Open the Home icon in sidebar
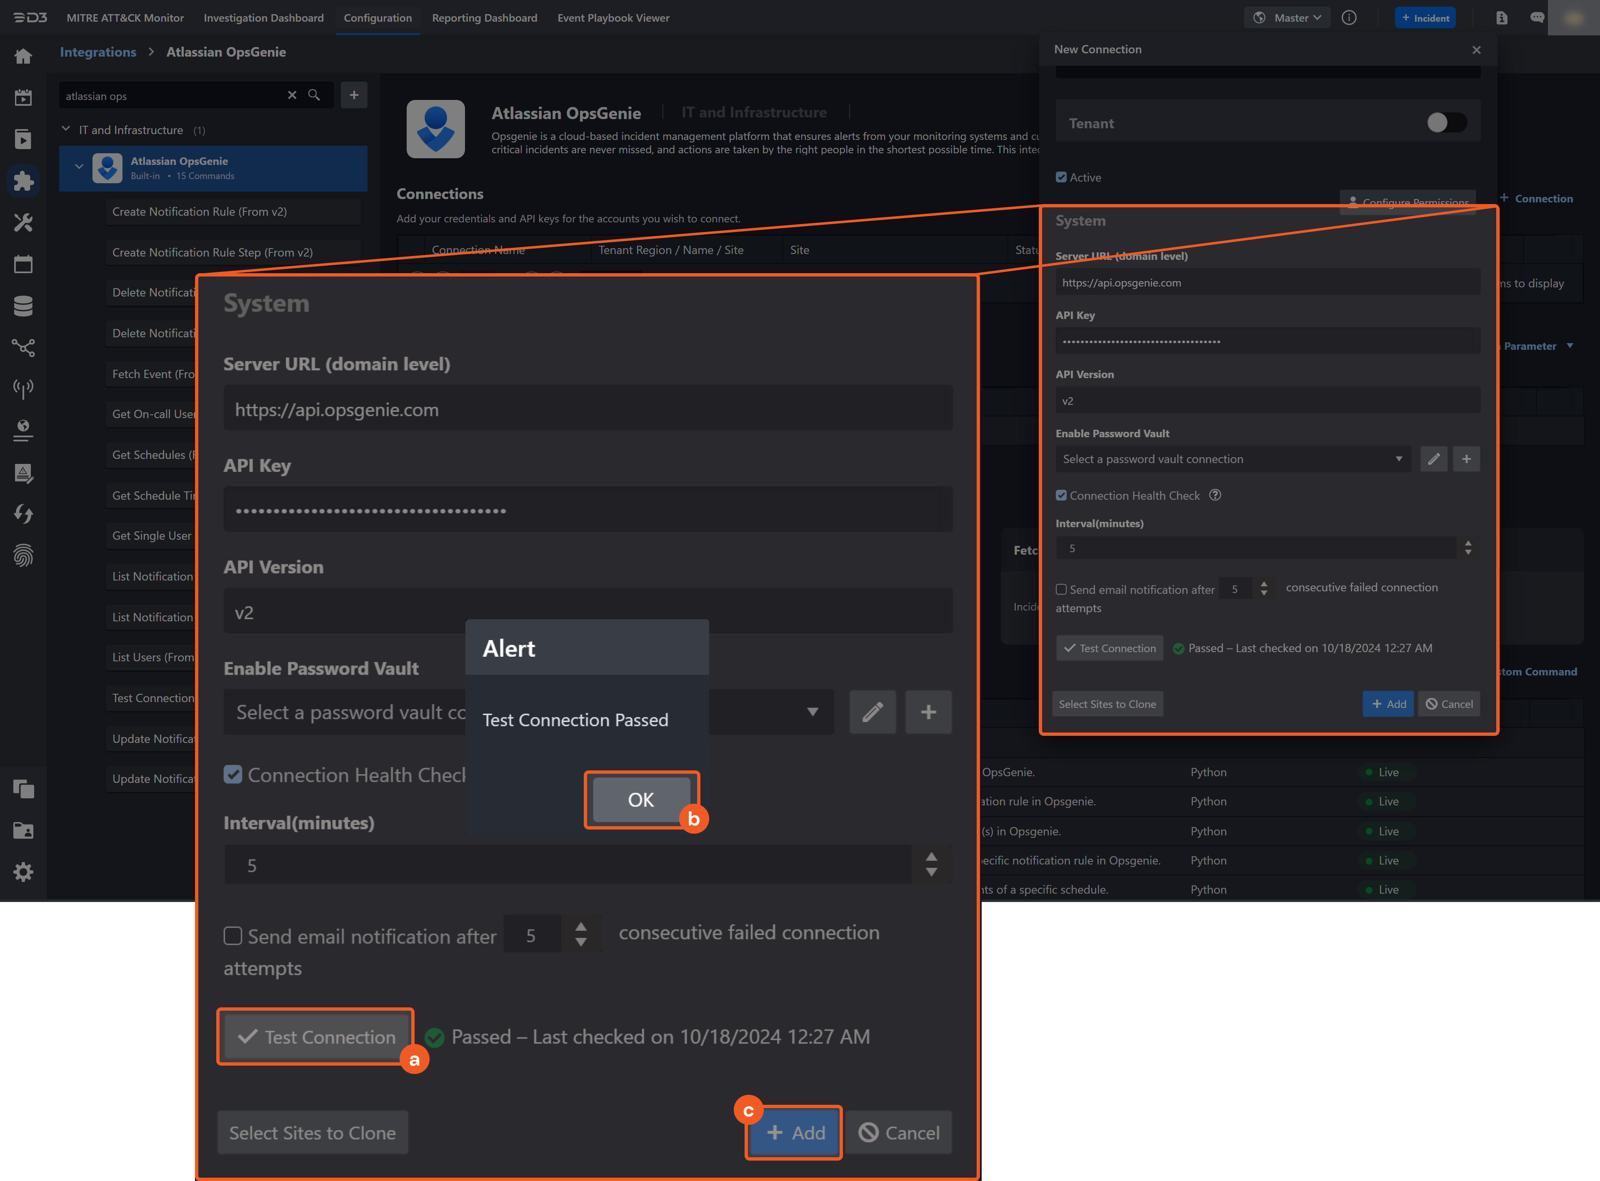The height and width of the screenshot is (1181, 1600). coord(24,56)
